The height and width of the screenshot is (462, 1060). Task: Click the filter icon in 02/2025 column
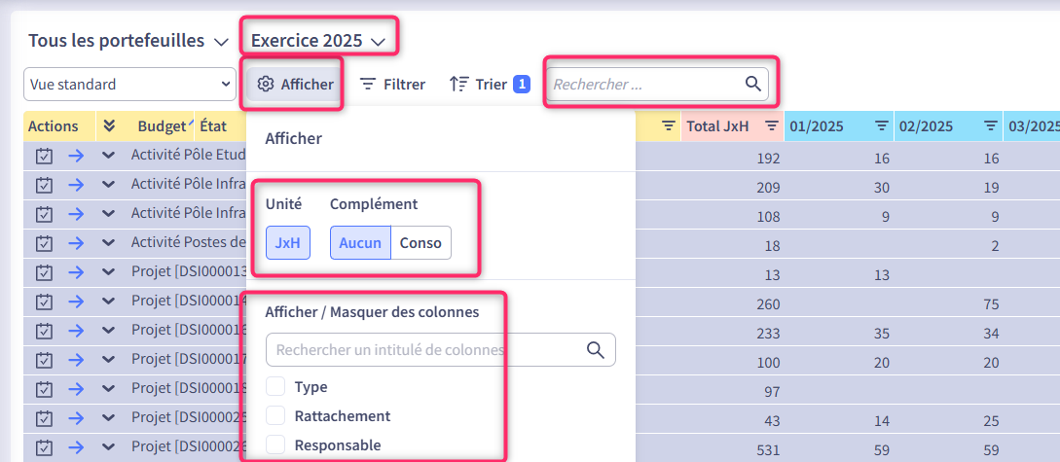[x=990, y=125]
